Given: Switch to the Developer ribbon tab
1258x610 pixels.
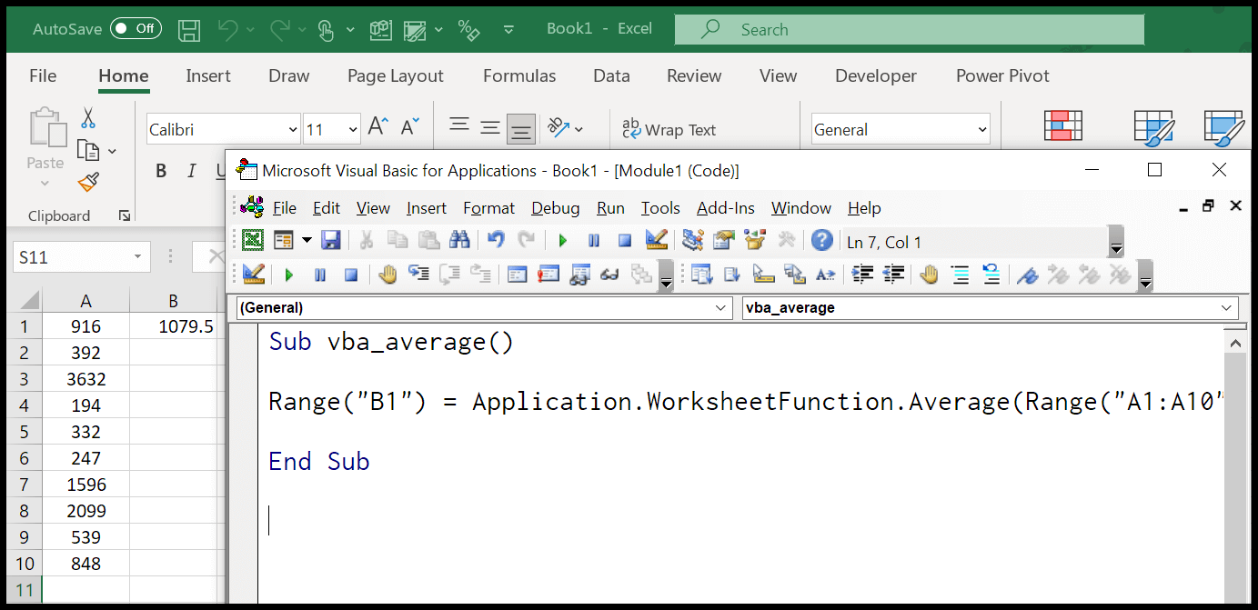Looking at the screenshot, I should point(875,75).
